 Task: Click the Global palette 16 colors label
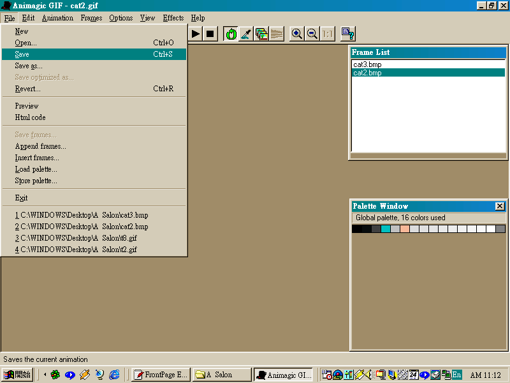pyautogui.click(x=400, y=218)
